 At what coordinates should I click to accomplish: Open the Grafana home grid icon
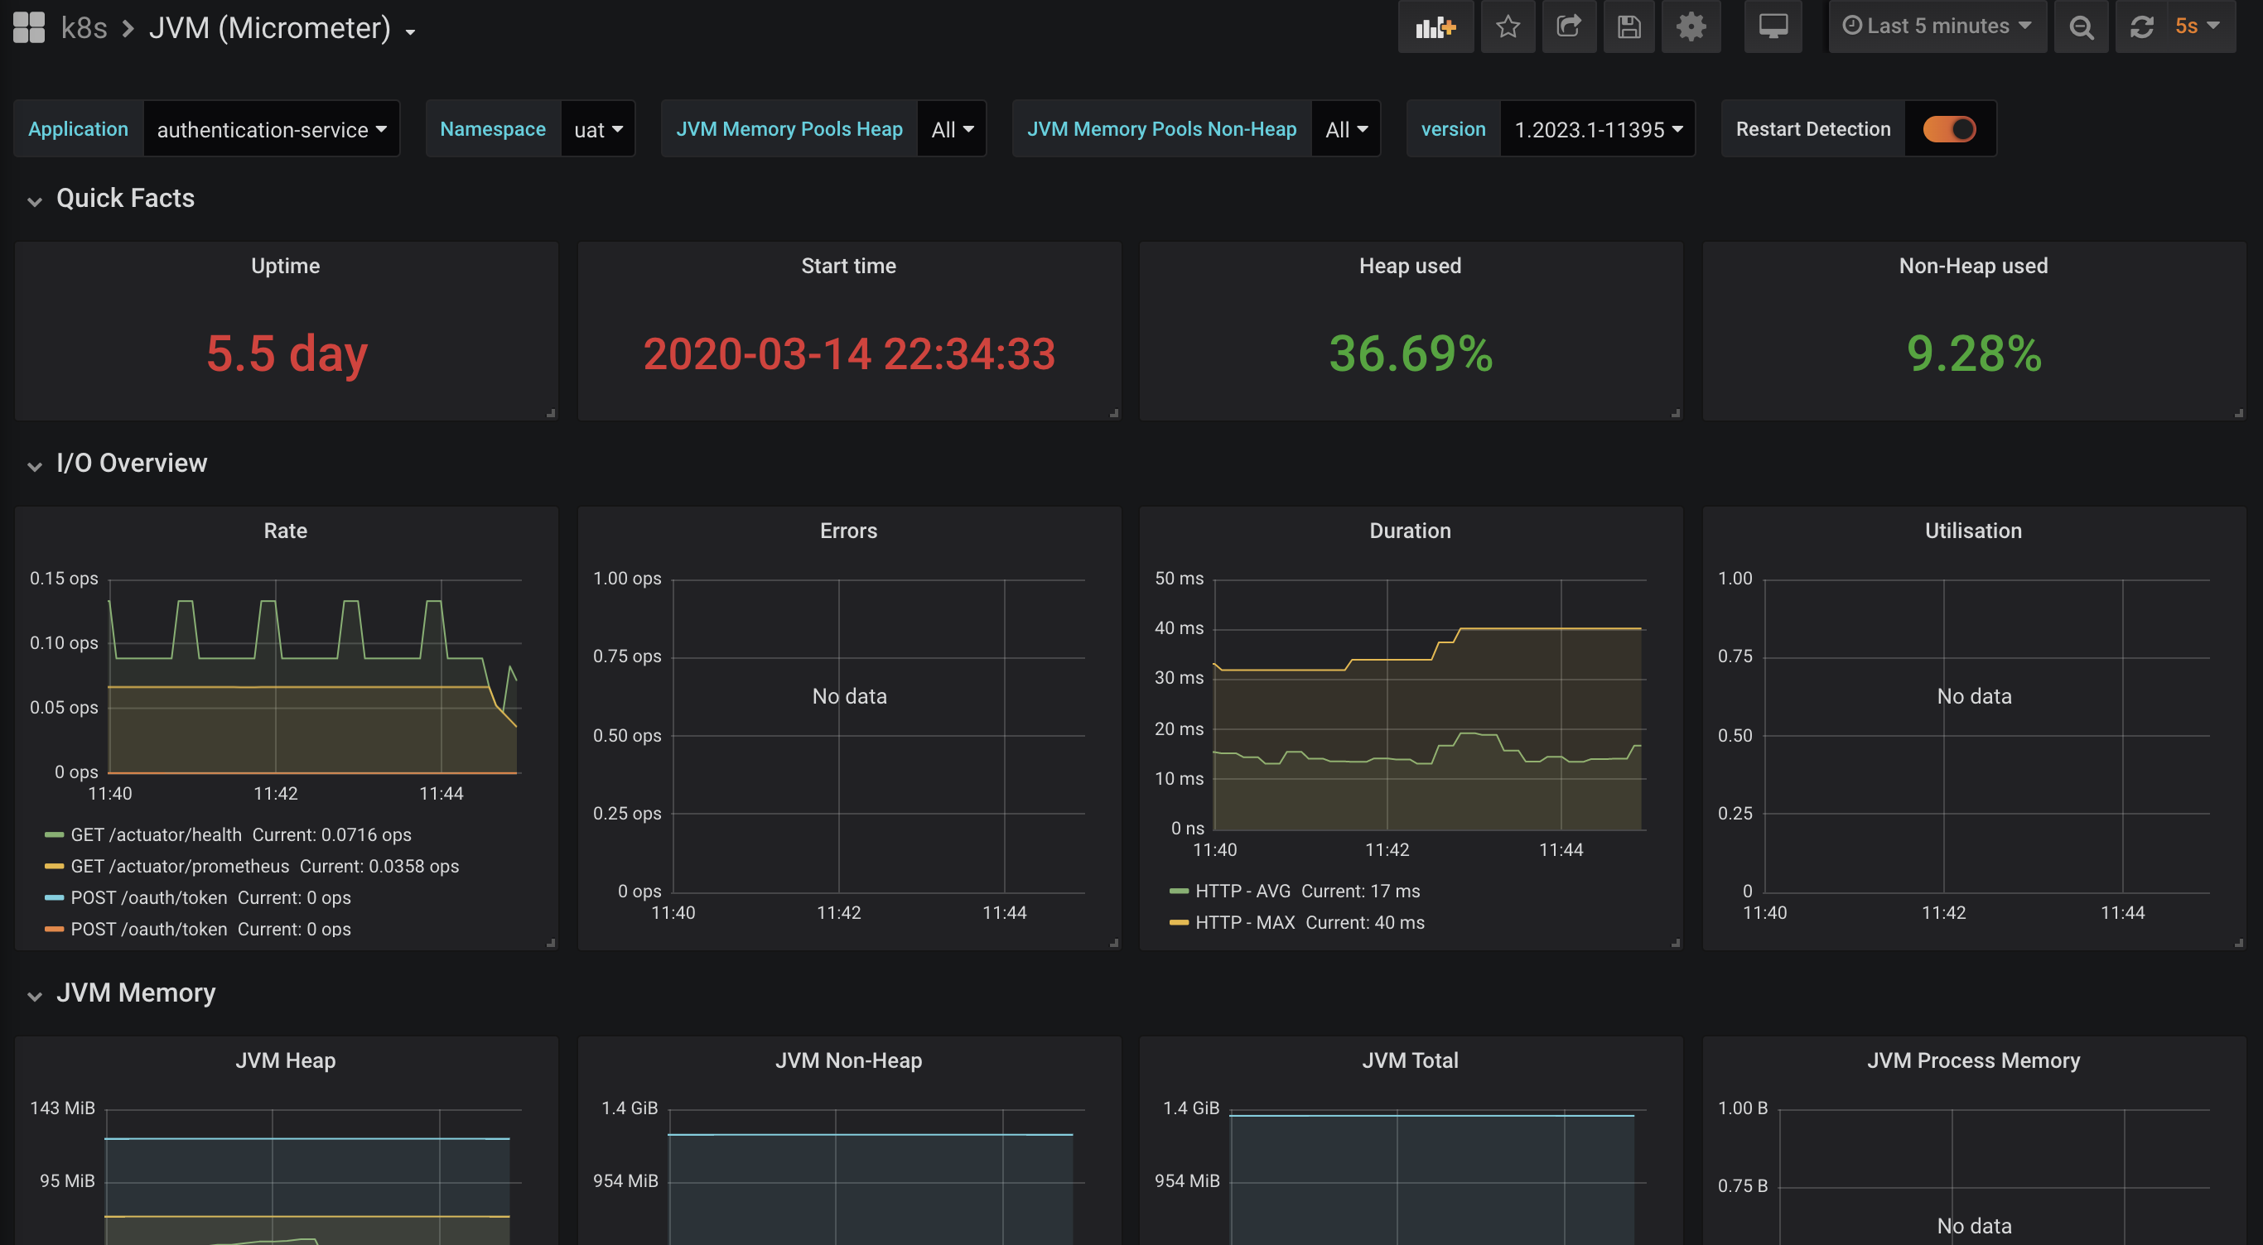(29, 27)
